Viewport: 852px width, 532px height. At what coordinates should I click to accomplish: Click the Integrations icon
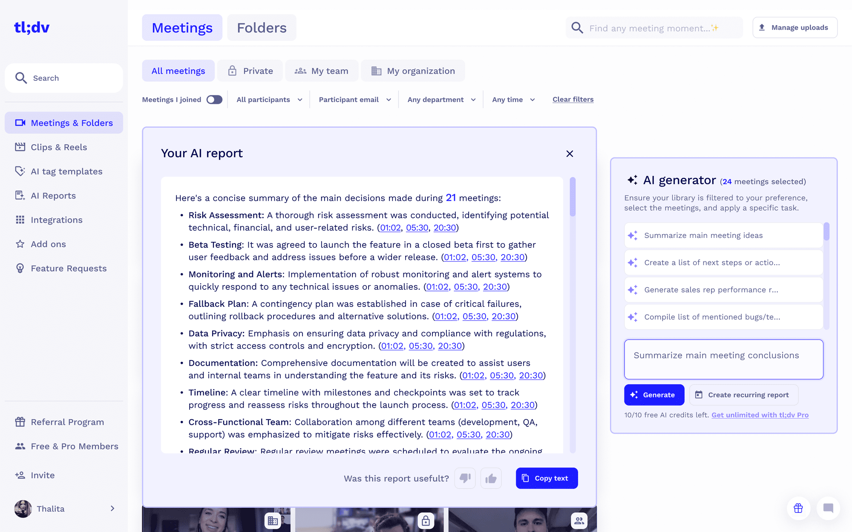(20, 220)
